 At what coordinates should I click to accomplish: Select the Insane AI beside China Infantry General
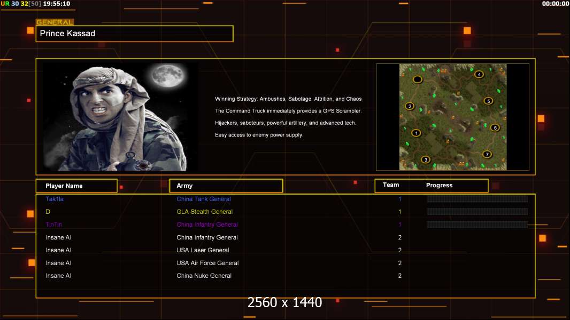pyautogui.click(x=58, y=238)
